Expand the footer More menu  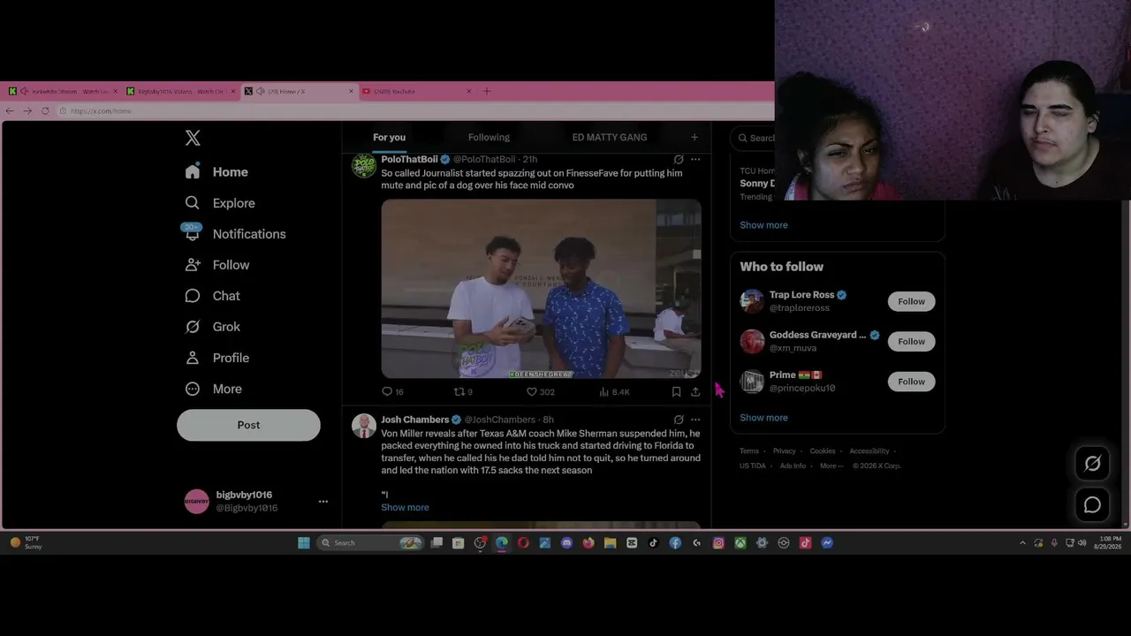coord(831,466)
